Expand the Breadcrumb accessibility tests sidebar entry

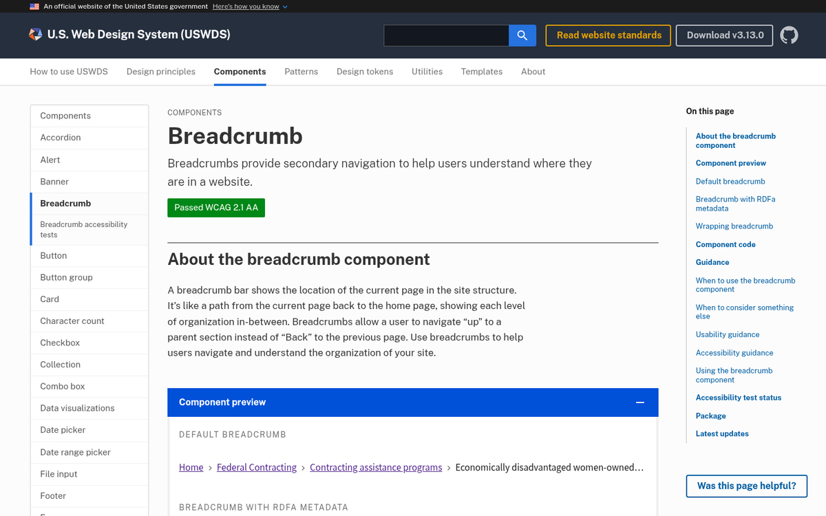(84, 229)
